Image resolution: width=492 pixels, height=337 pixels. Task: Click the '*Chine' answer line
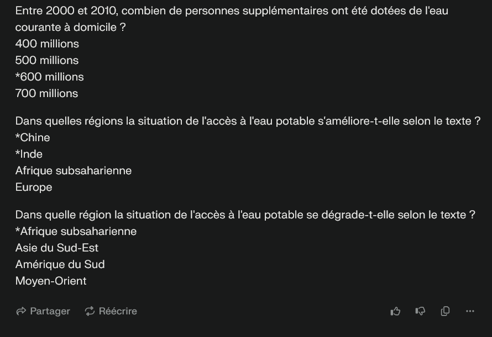(33, 137)
